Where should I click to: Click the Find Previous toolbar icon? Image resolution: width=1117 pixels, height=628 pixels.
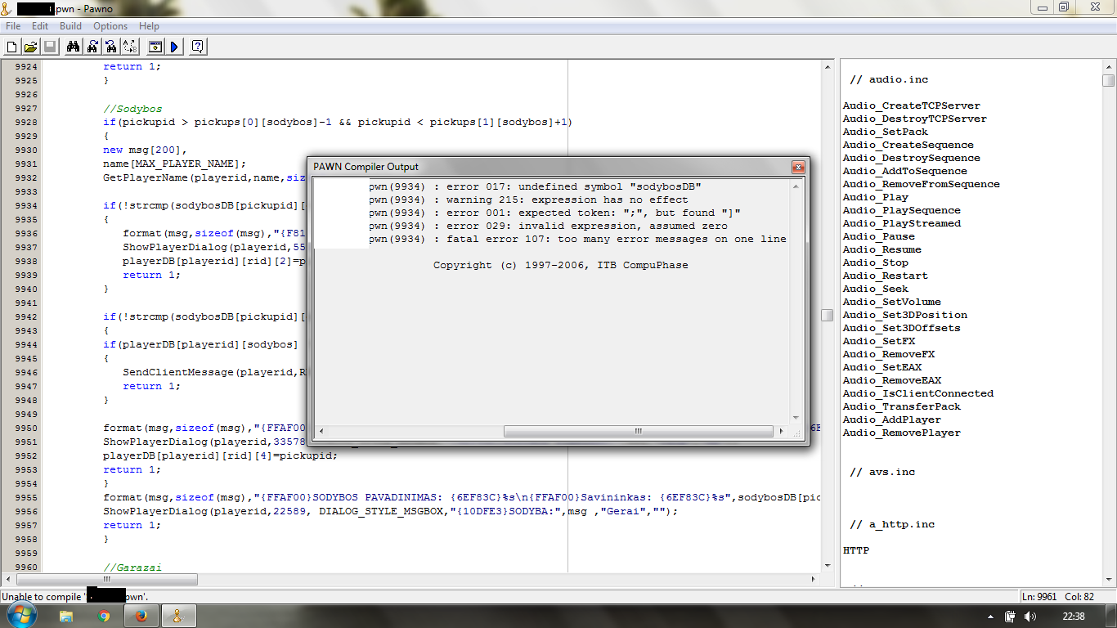(x=111, y=47)
